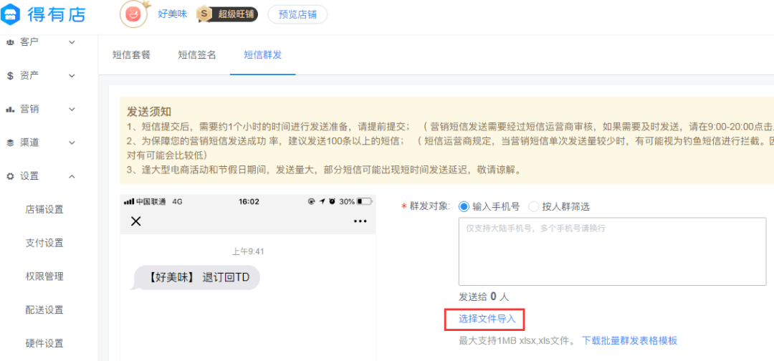
Task: Click the 发送给 0 人 text
Action: click(484, 297)
